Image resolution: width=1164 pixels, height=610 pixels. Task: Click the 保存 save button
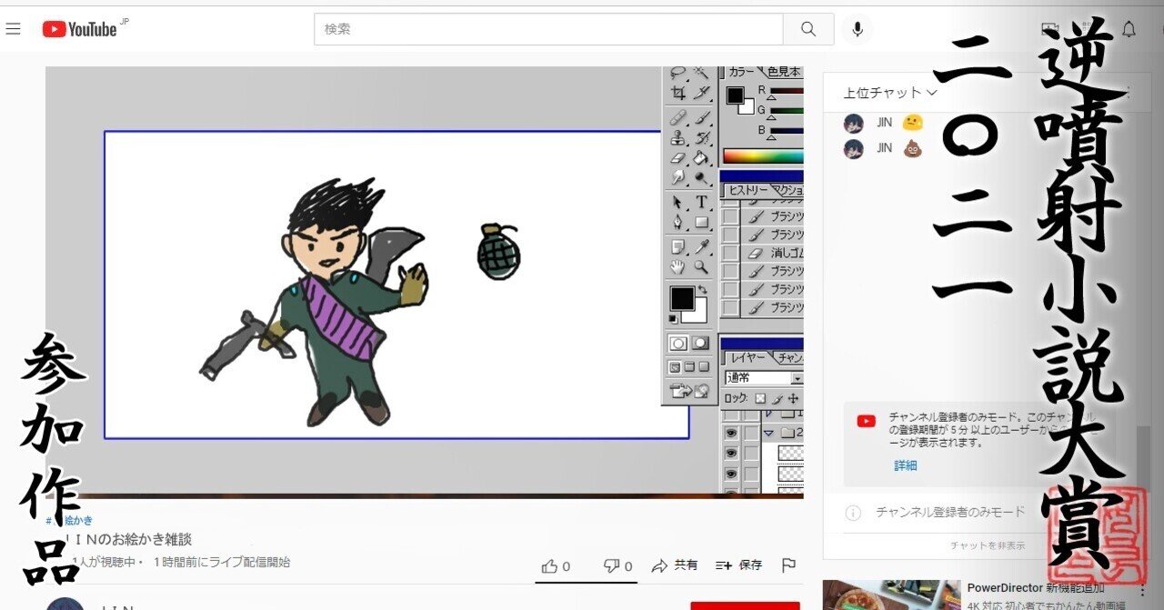click(738, 565)
